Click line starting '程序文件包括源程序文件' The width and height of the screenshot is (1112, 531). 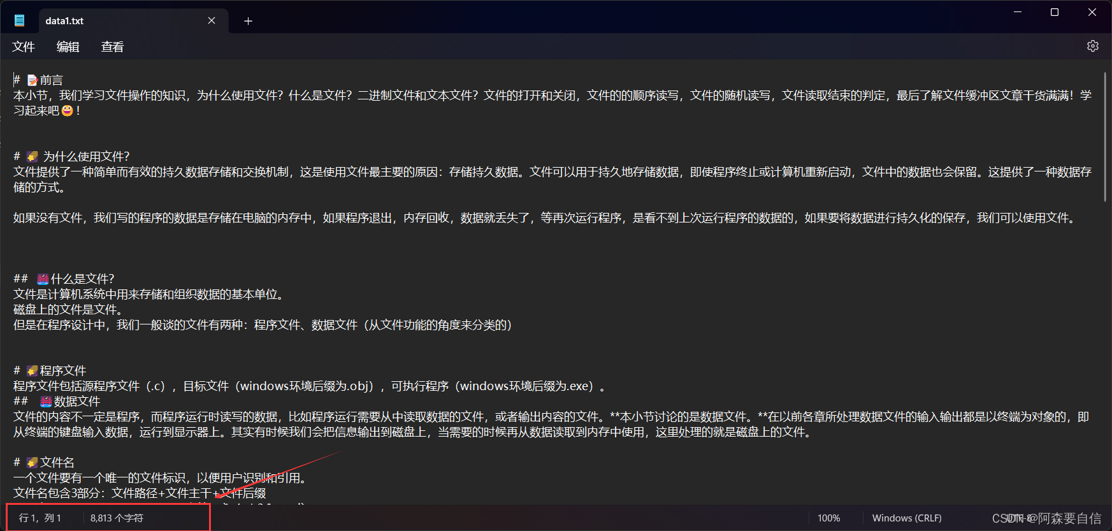[310, 386]
